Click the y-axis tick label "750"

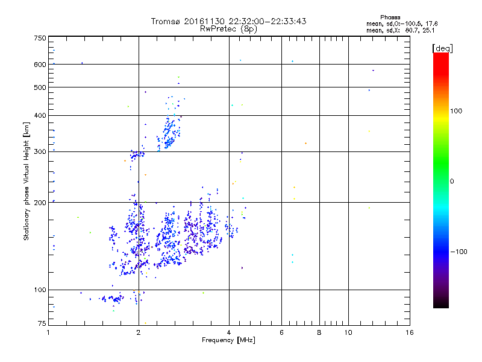pyautogui.click(x=40, y=38)
